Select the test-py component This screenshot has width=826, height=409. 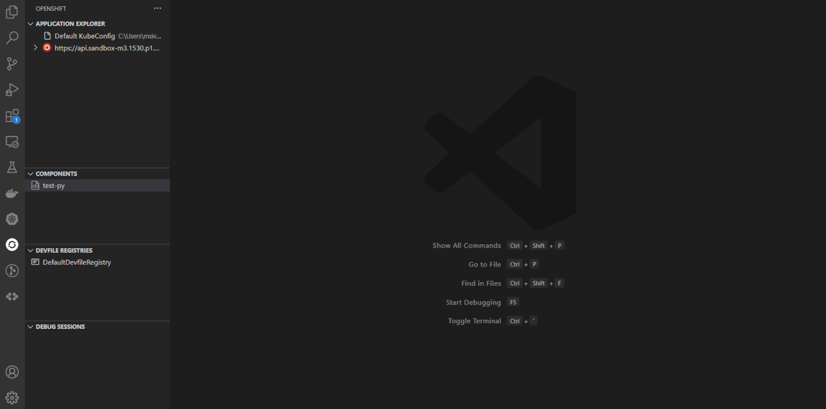tap(53, 186)
